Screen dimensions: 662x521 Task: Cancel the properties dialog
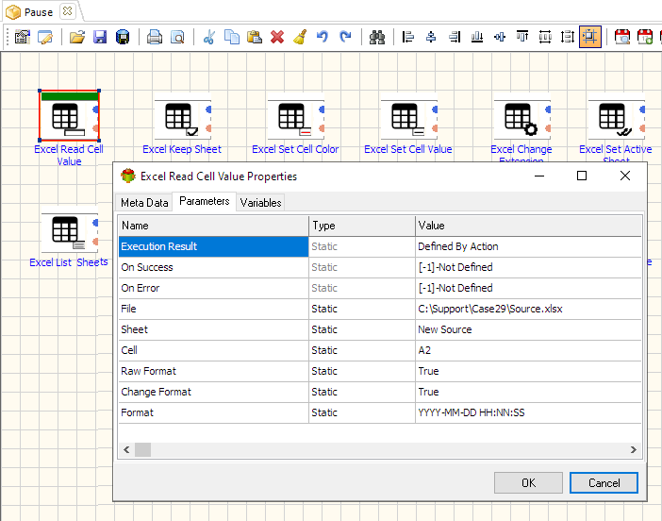click(604, 482)
